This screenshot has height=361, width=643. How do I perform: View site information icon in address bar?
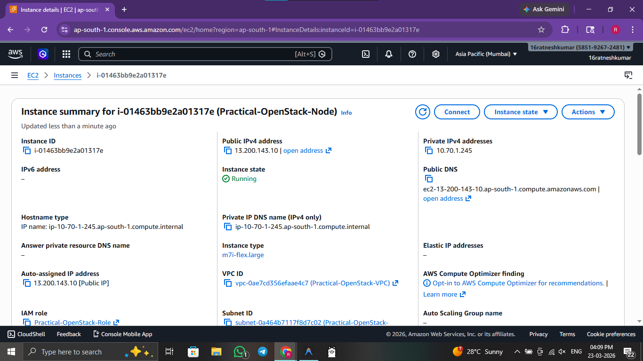click(x=65, y=30)
